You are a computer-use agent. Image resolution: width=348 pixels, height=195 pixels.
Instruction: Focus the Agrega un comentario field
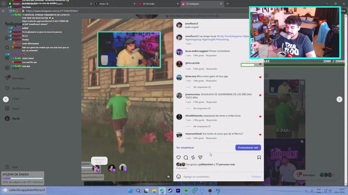pyautogui.click(x=216, y=177)
